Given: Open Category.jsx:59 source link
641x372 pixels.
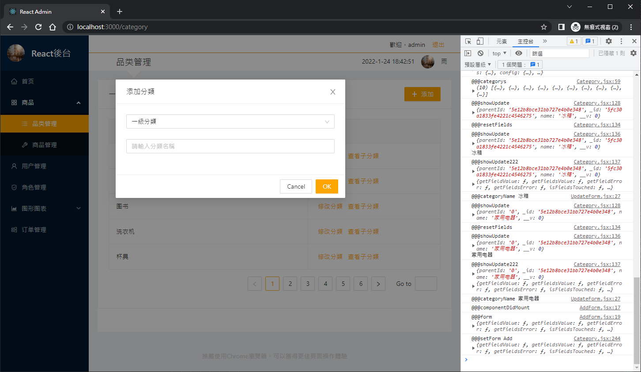Looking at the screenshot, I should (598, 81).
